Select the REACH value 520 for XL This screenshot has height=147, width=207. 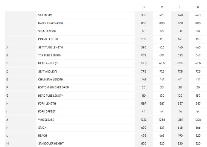pyautogui.click(x=198, y=136)
